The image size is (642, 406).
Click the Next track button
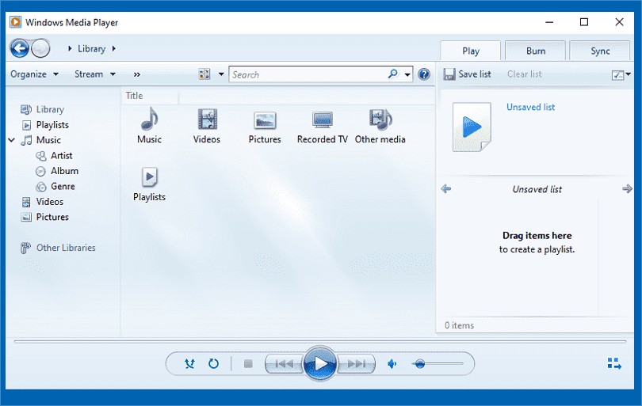click(x=356, y=363)
